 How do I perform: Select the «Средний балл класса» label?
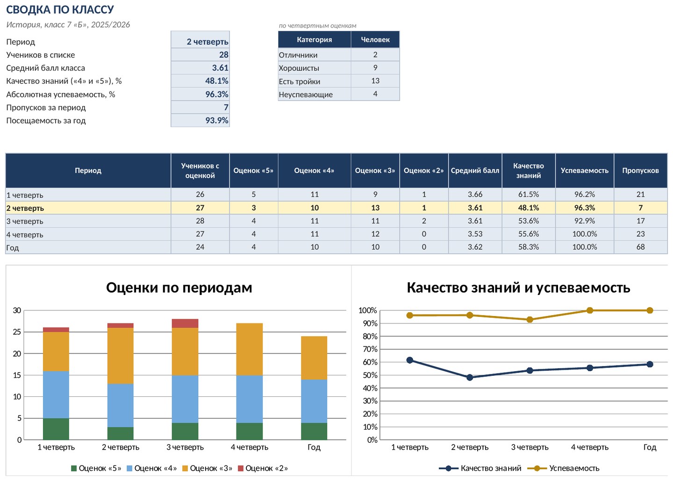[46, 68]
